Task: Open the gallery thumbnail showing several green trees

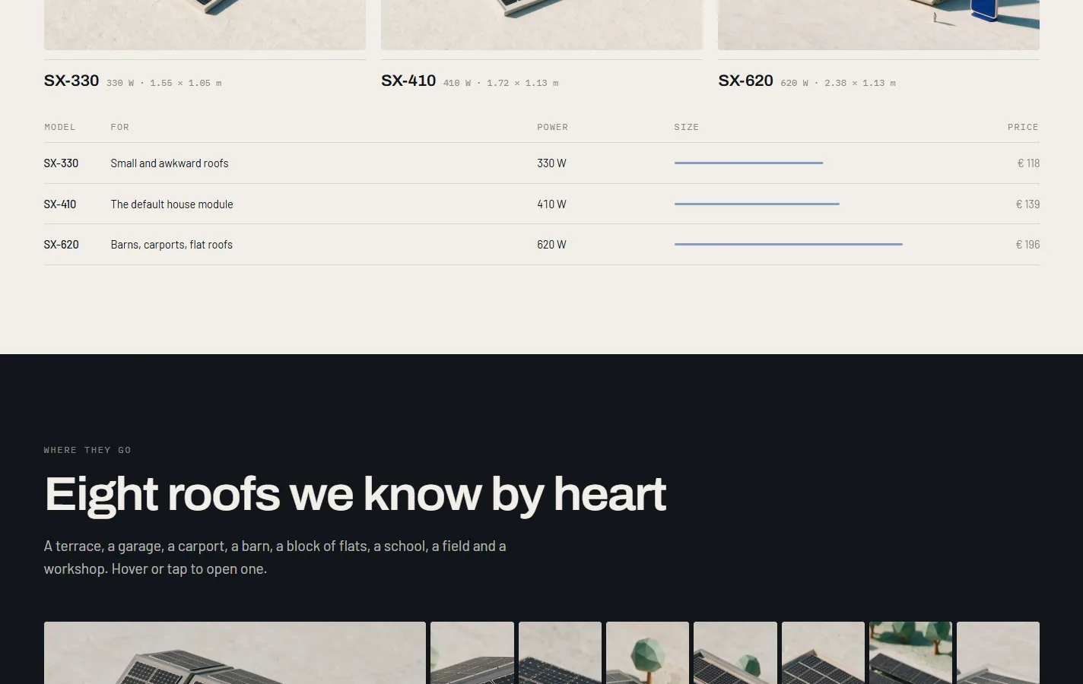Action: [910, 653]
